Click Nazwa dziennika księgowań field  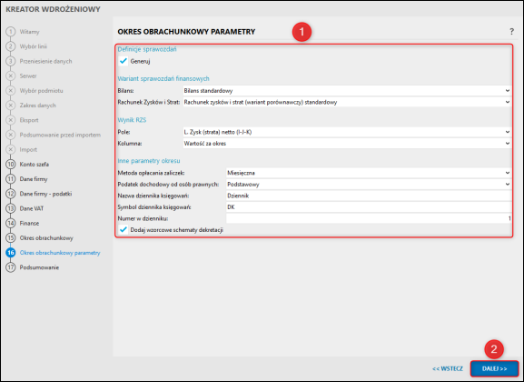click(369, 196)
